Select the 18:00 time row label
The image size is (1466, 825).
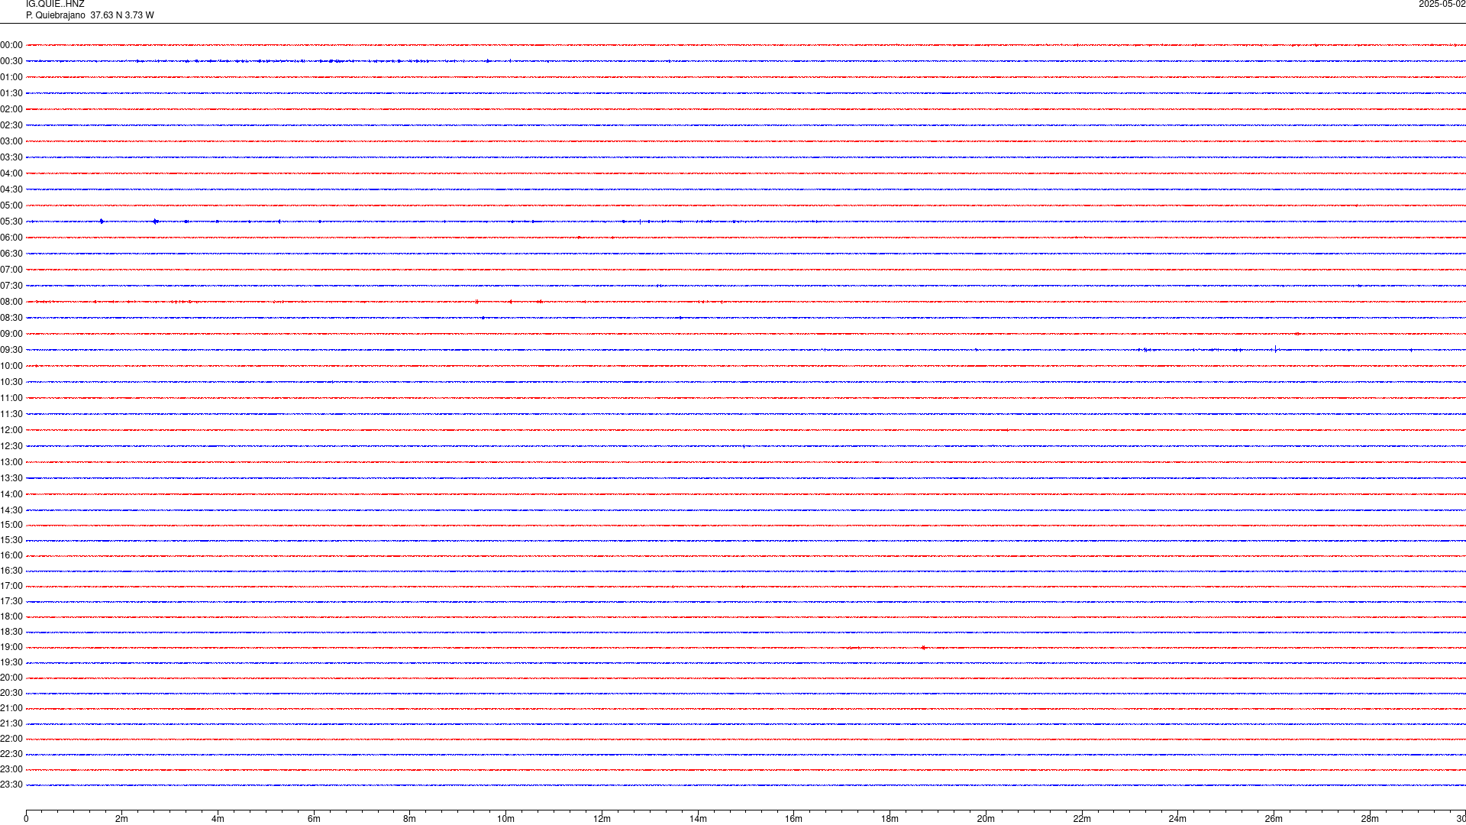11,616
